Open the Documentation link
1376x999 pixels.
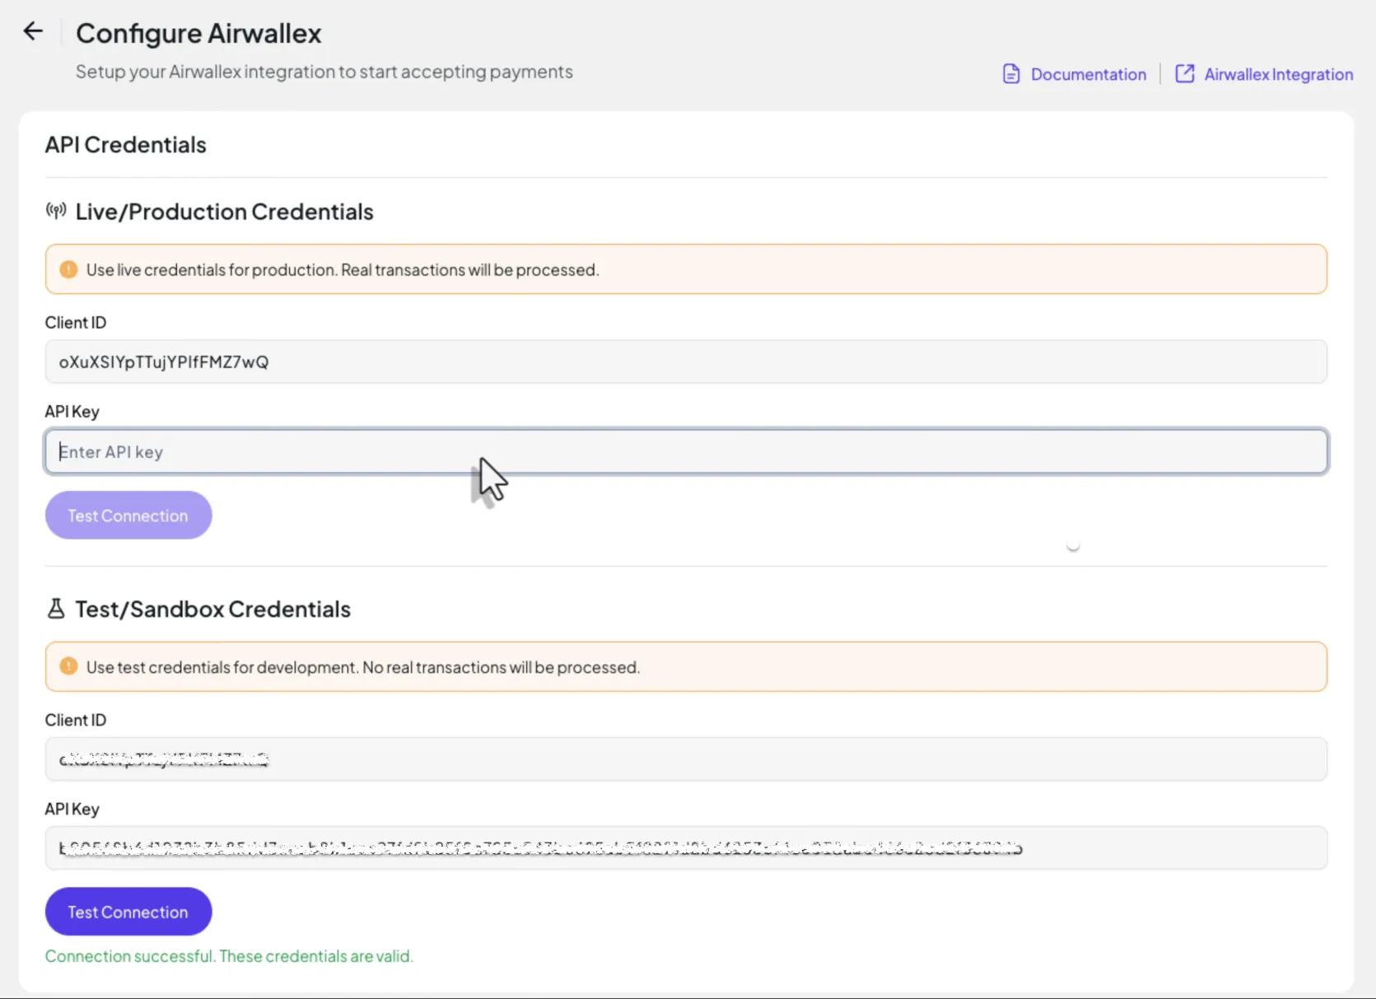1088,74
